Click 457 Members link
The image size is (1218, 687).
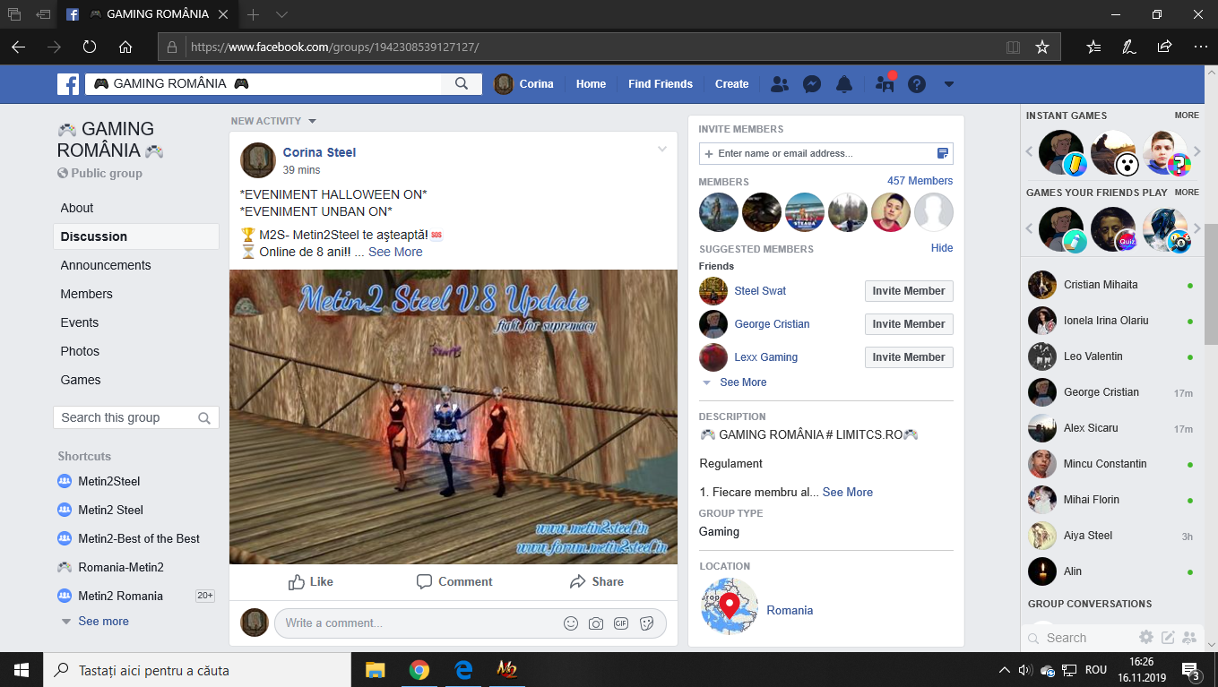point(920,181)
